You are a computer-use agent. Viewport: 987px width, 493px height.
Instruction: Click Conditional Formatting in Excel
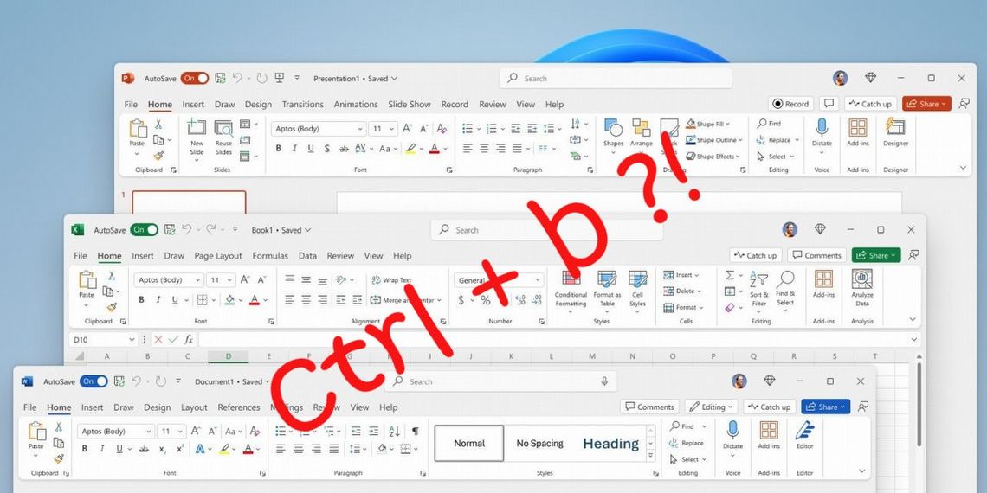[x=571, y=291]
